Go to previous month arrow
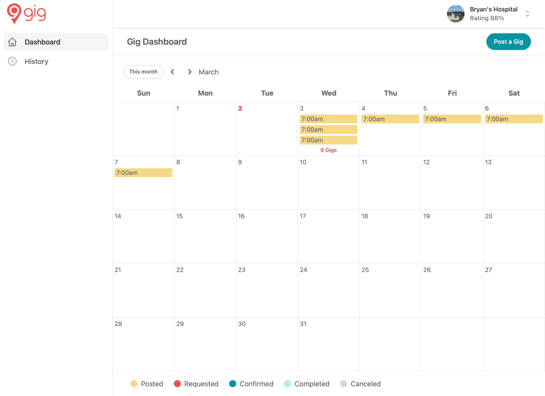This screenshot has height=396, width=545. pyautogui.click(x=172, y=72)
